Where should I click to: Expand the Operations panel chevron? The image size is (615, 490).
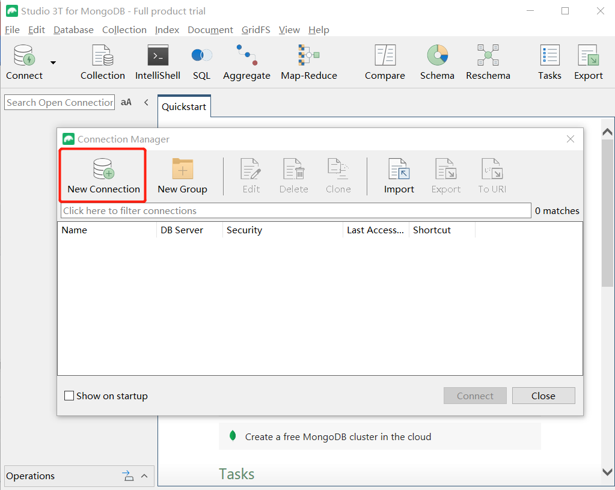(x=144, y=476)
